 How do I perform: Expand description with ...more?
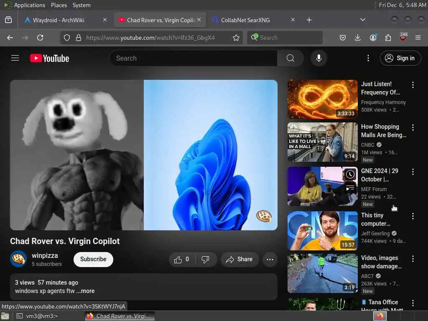[85, 291]
